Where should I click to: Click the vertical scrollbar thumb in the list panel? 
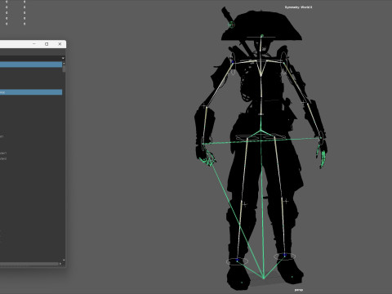click(64, 69)
